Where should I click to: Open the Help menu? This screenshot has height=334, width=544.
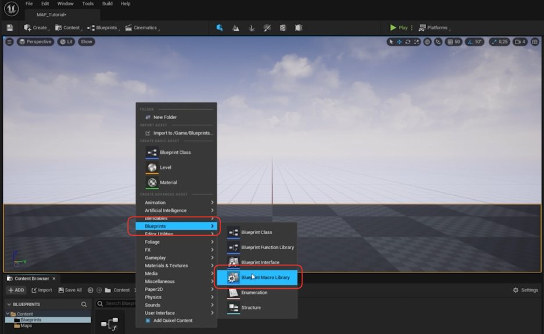[x=126, y=3]
